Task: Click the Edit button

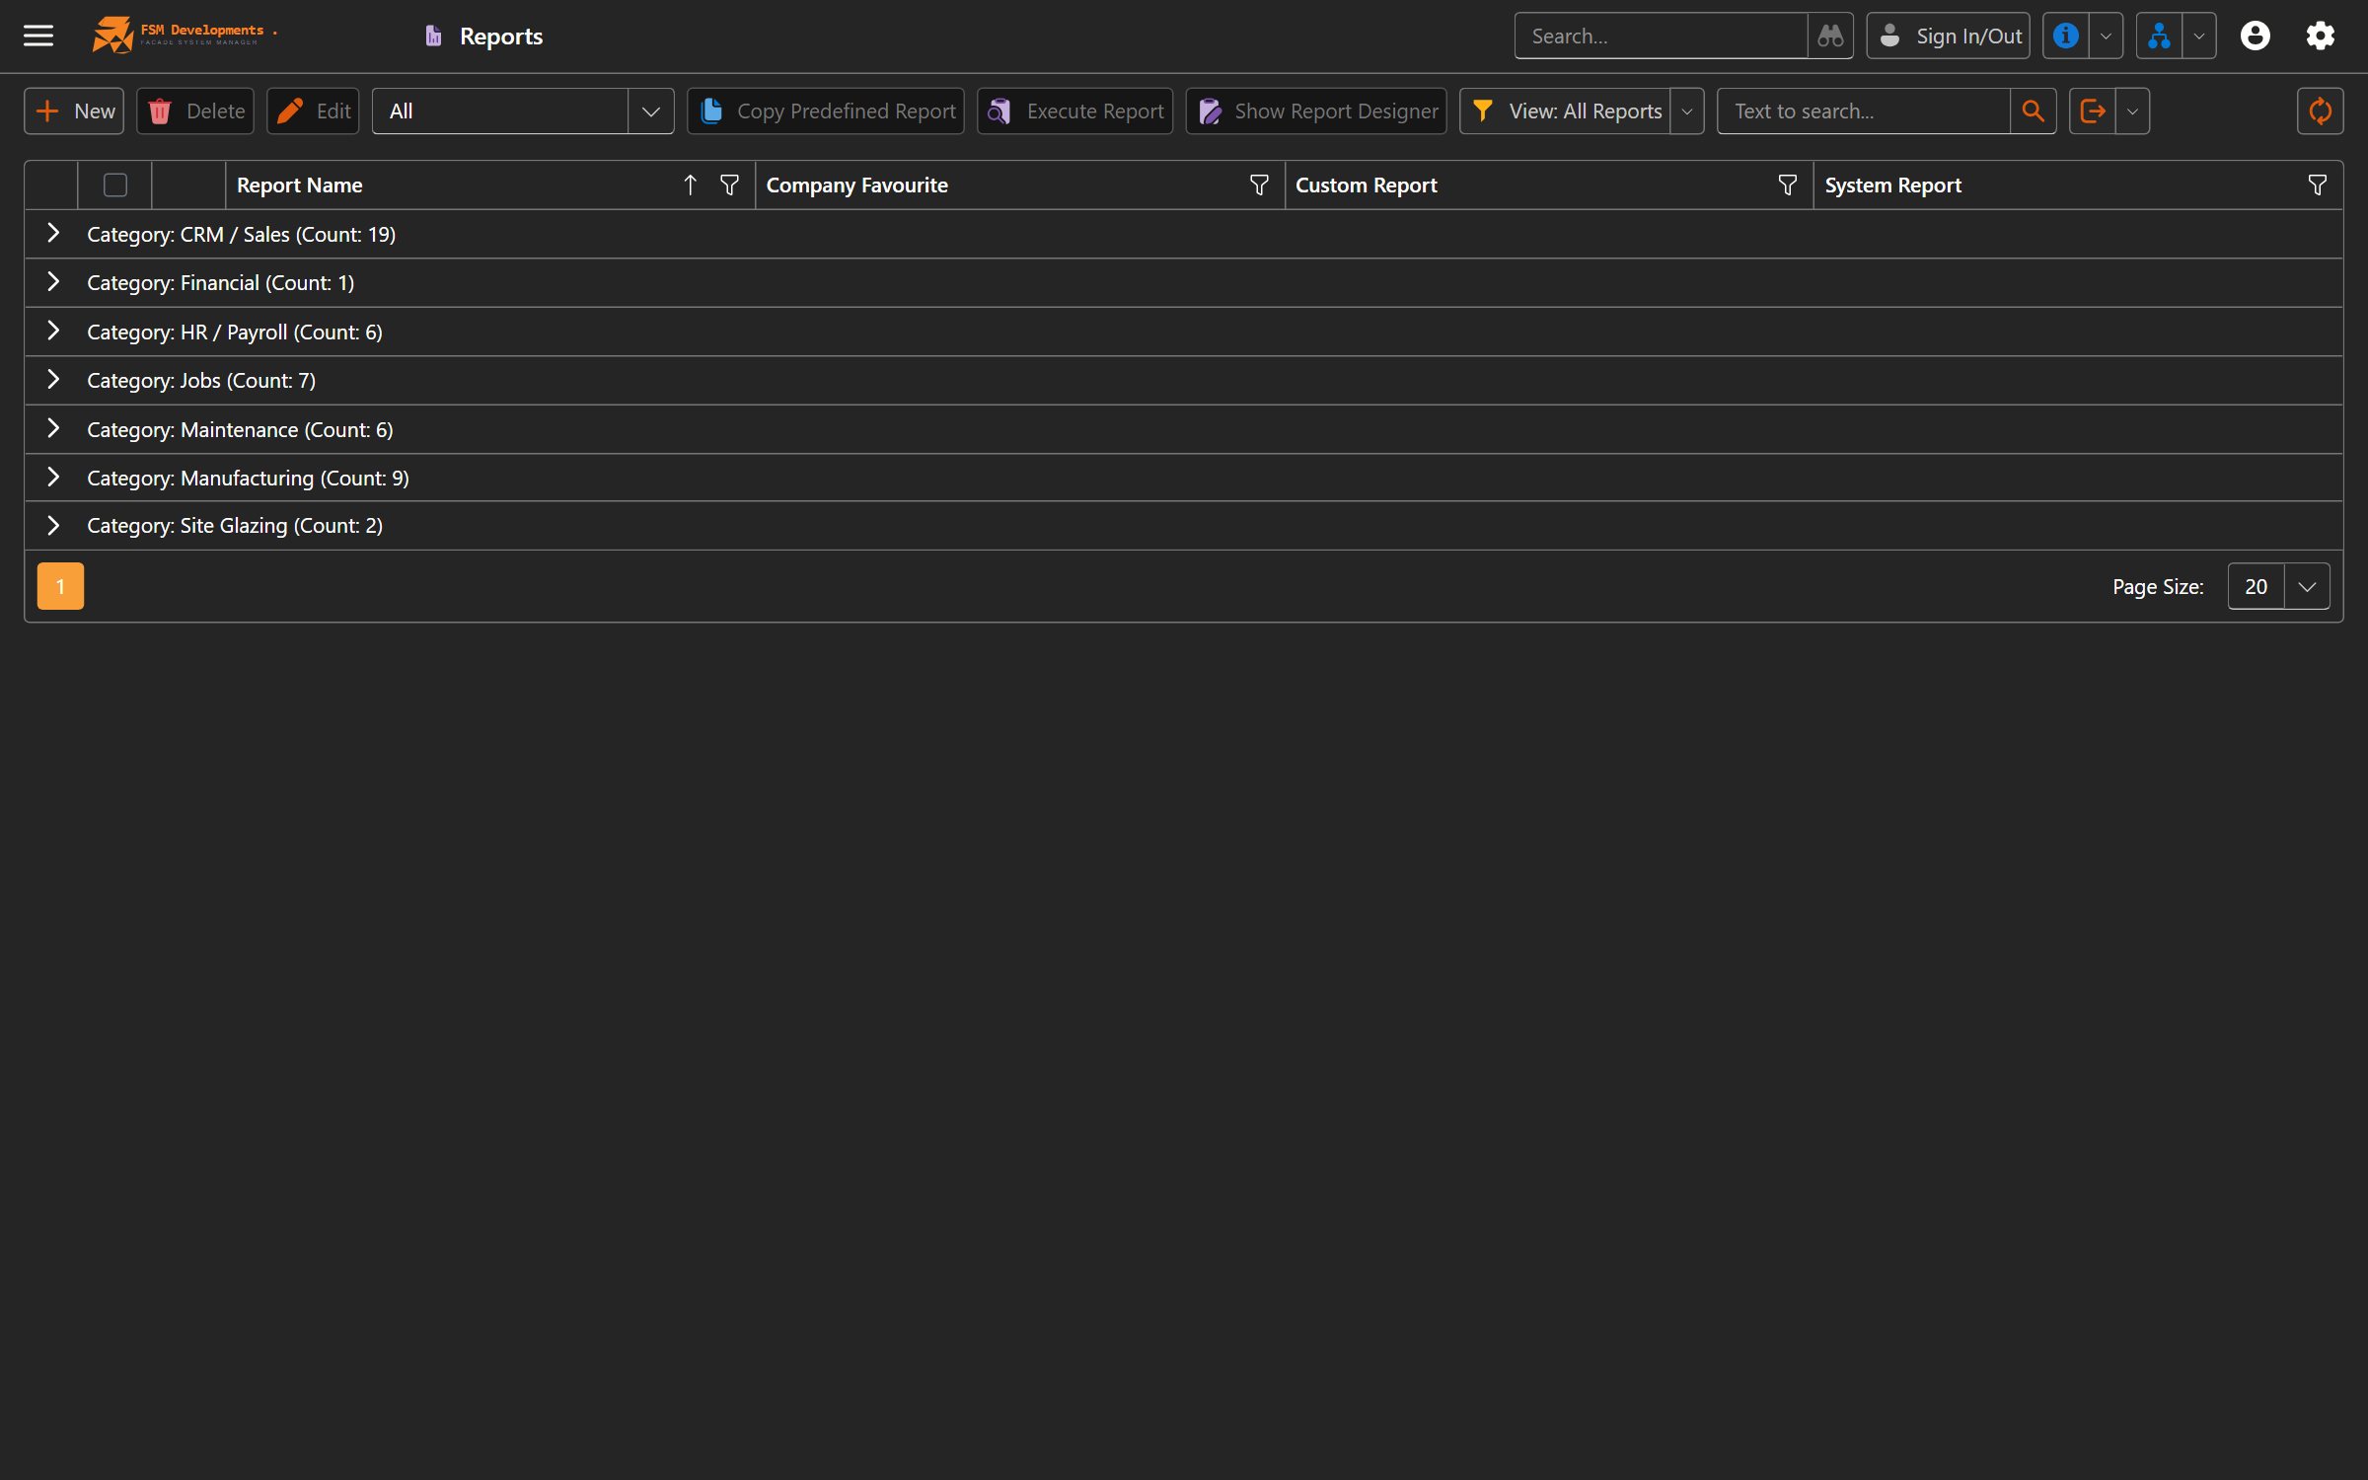Action: [313, 111]
